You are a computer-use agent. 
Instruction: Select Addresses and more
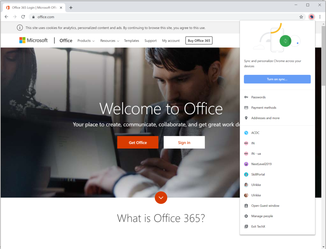point(277,118)
